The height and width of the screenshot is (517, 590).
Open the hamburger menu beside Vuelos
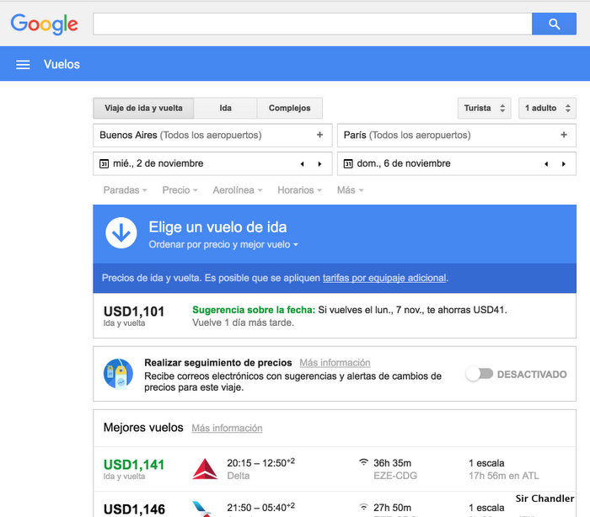pos(23,65)
